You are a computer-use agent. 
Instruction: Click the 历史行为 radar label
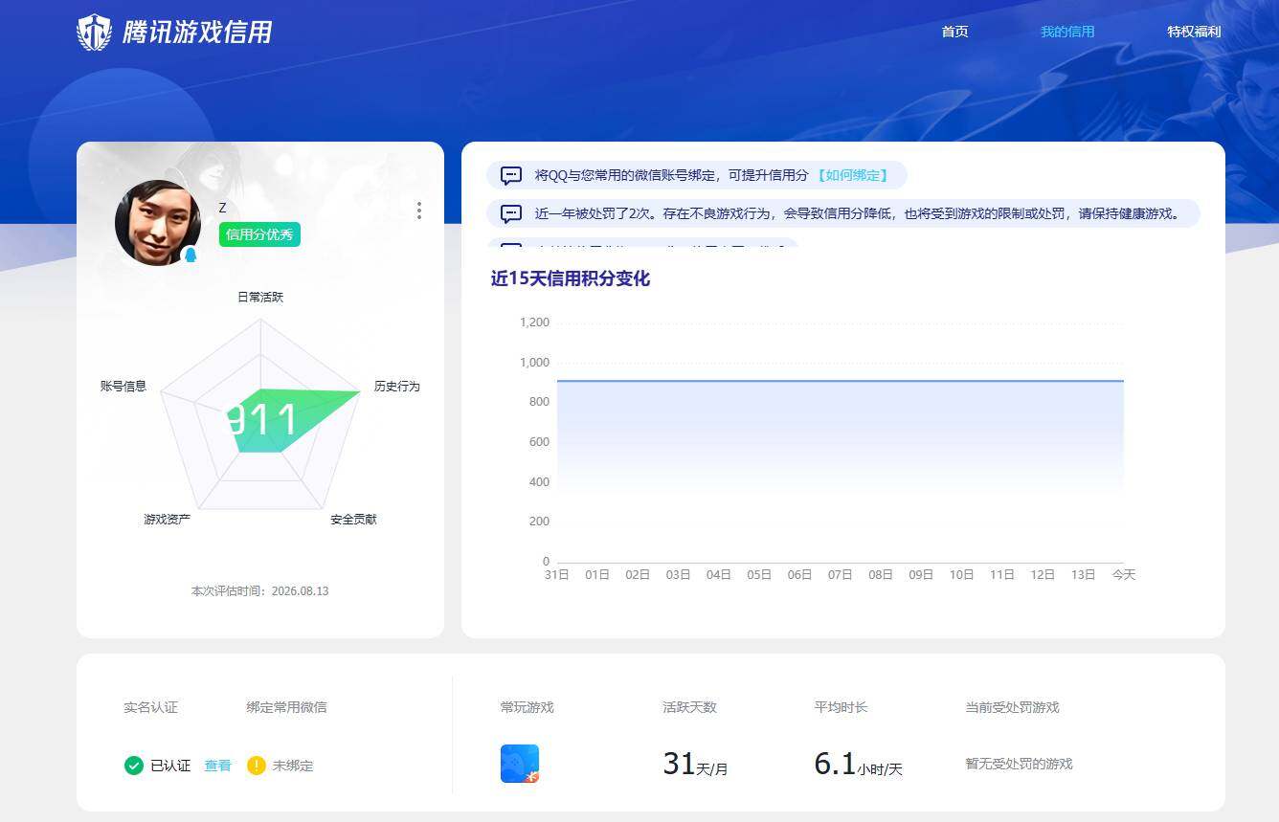[x=397, y=387]
